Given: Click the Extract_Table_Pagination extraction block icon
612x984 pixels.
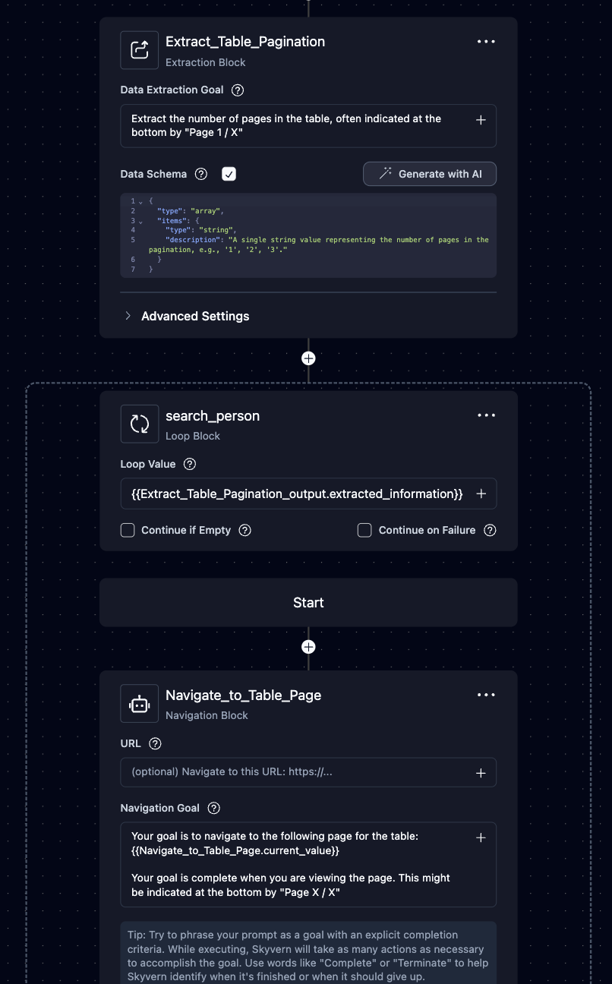Looking at the screenshot, I should 140,50.
